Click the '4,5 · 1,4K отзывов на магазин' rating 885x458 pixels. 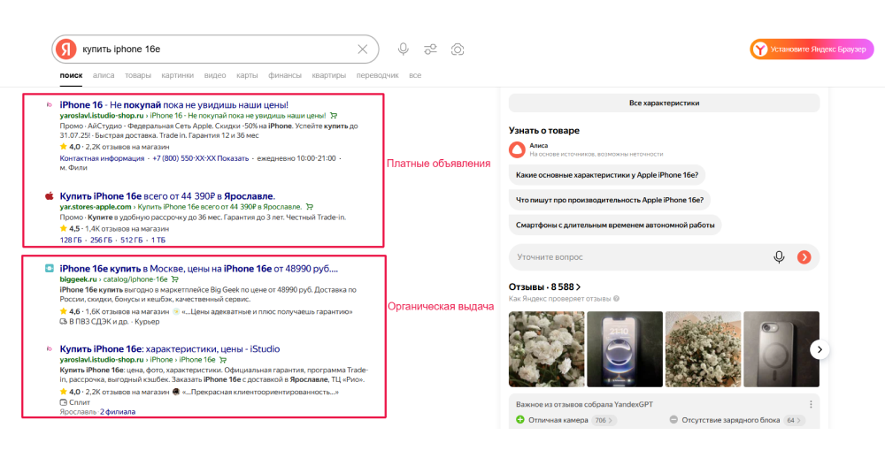pos(114,229)
